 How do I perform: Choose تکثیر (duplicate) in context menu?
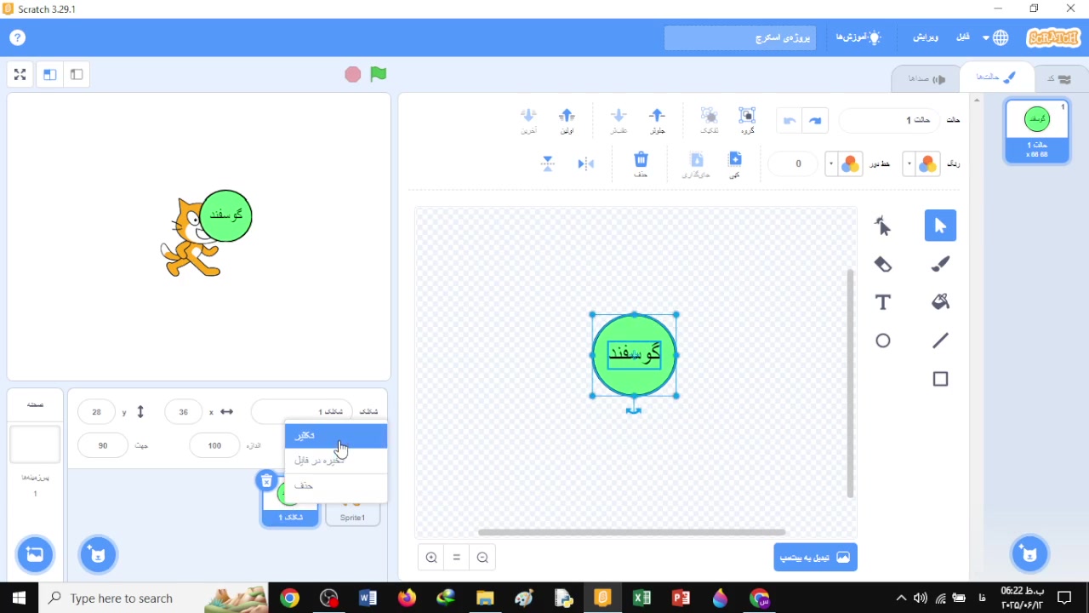336,435
